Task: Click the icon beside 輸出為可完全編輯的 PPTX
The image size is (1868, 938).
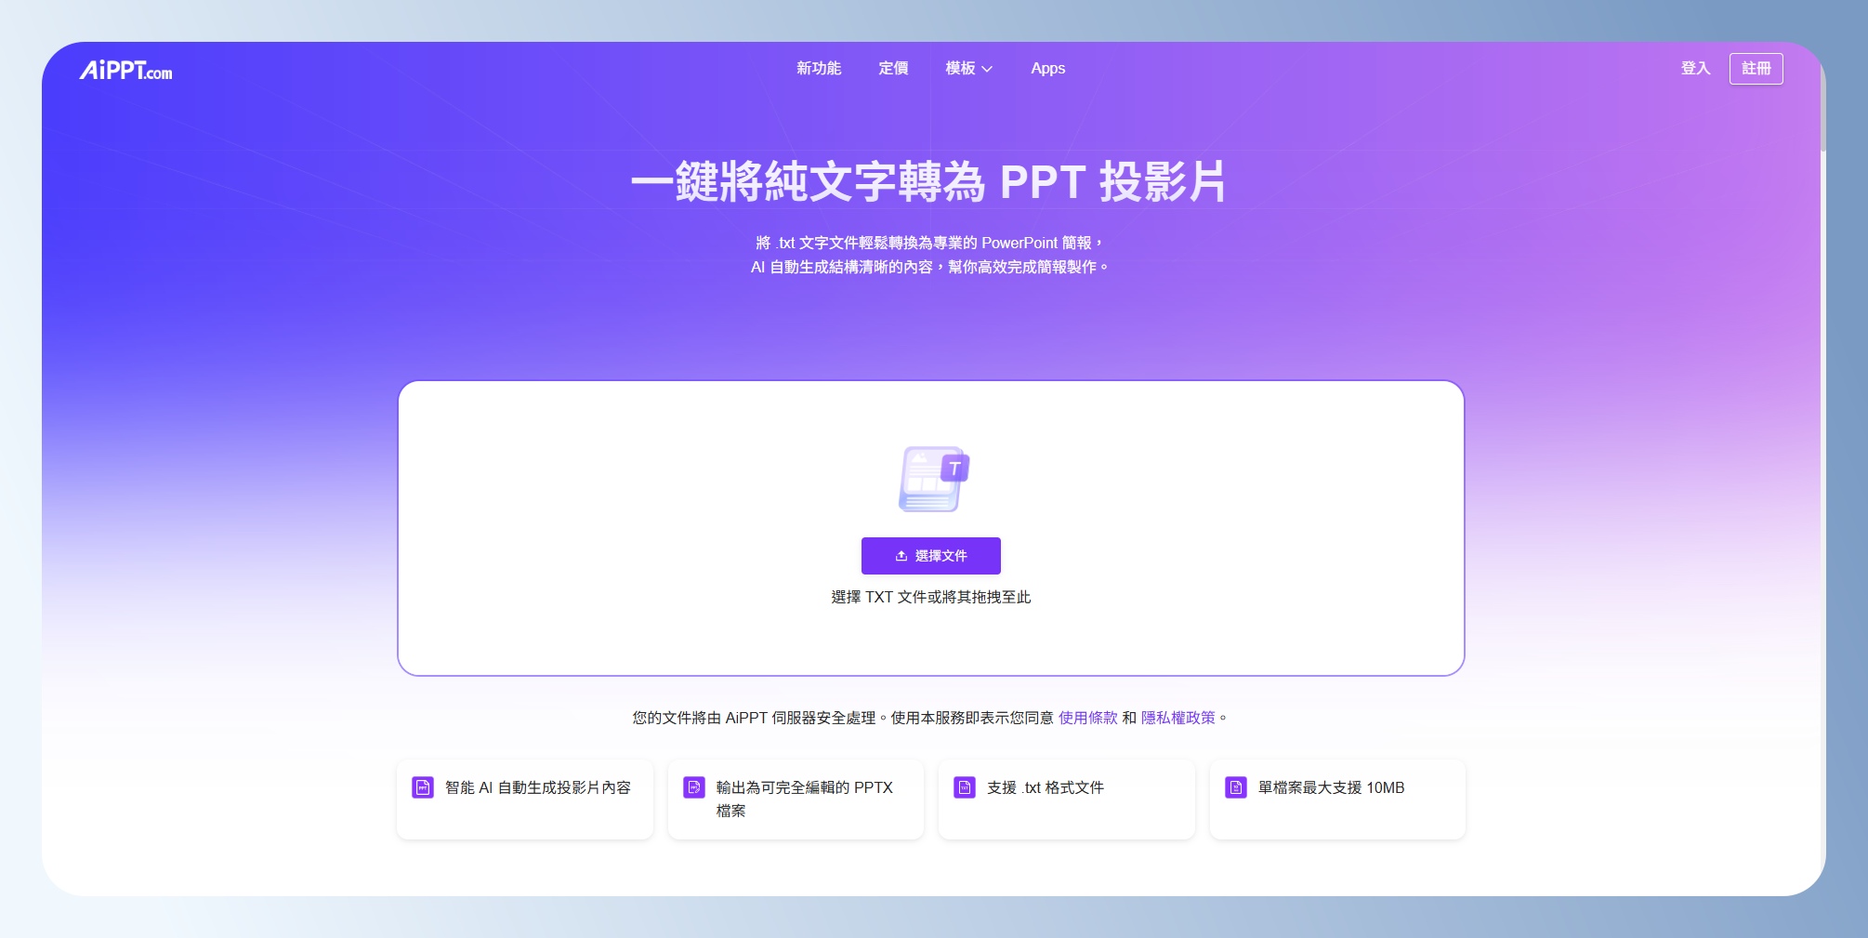Action: [x=693, y=788]
